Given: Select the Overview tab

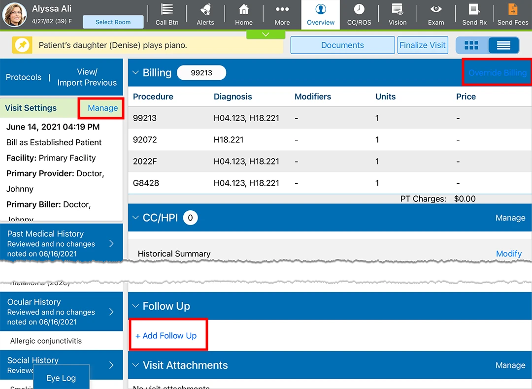Looking at the screenshot, I should click(321, 15).
